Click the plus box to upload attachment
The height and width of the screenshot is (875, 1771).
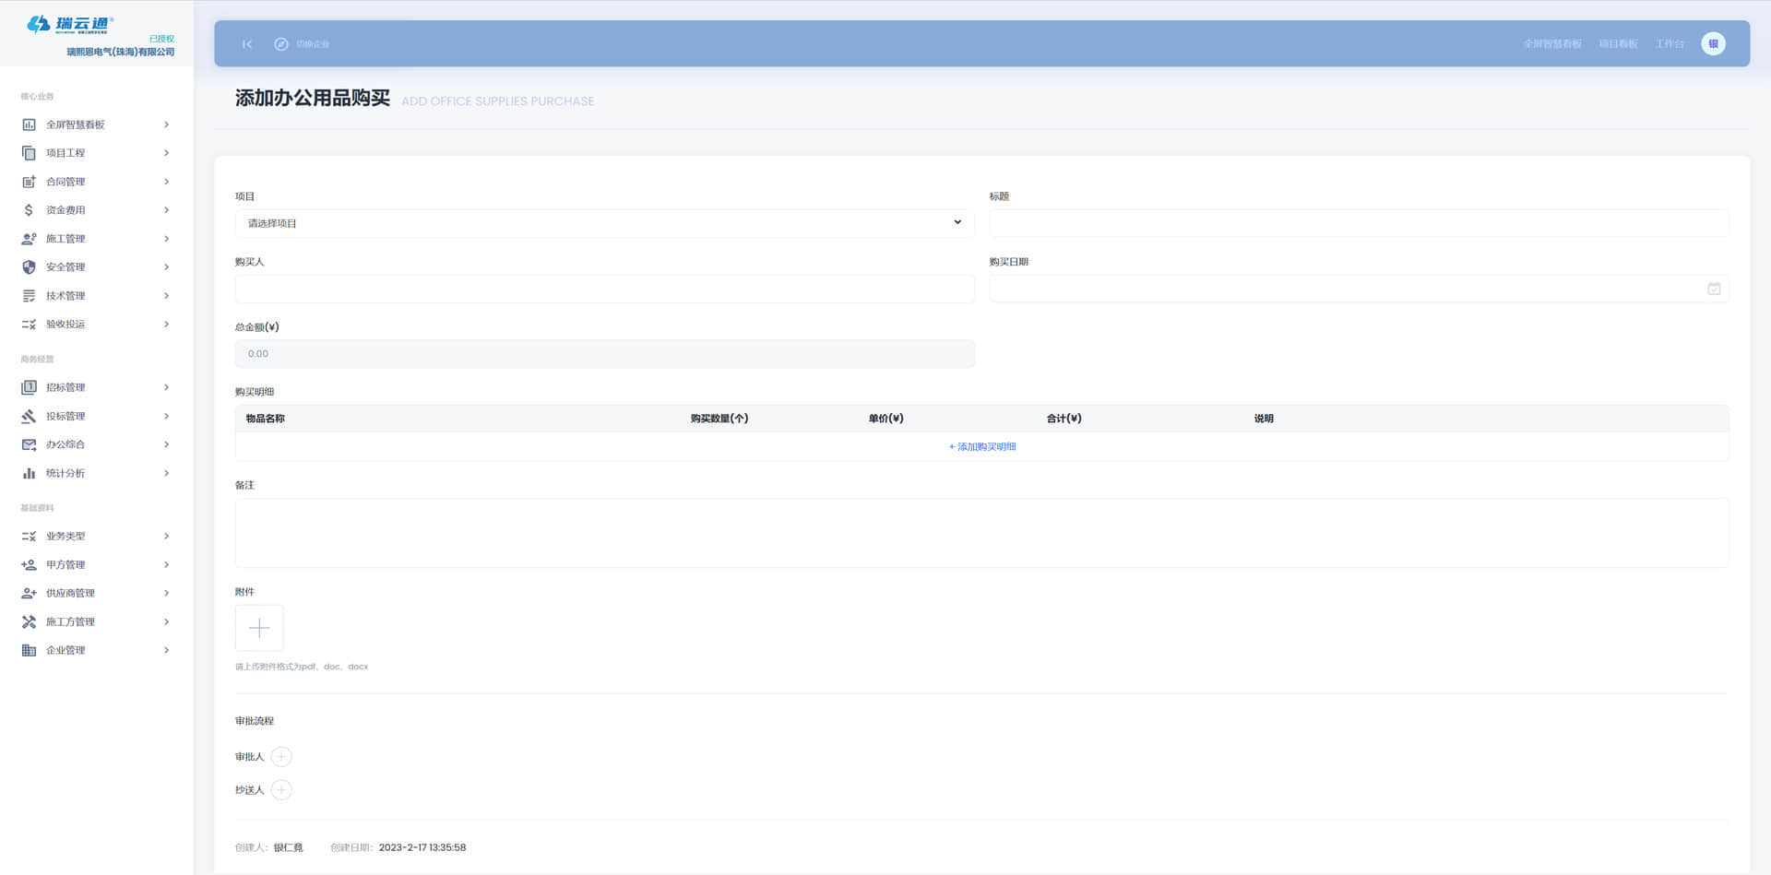(x=259, y=628)
